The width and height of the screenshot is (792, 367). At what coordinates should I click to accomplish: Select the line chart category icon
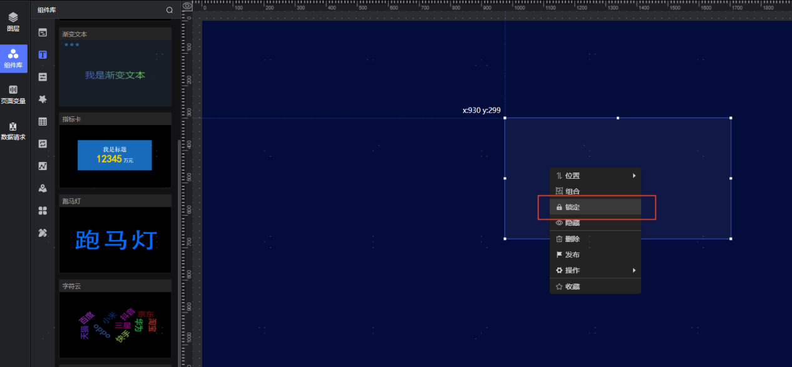[x=43, y=166]
